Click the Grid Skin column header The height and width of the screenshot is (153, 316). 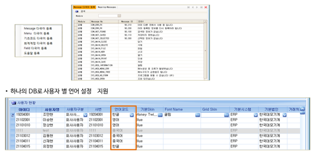tap(215, 110)
